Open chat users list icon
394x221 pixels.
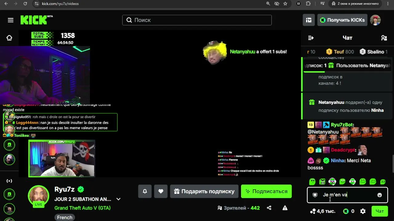click(x=384, y=38)
